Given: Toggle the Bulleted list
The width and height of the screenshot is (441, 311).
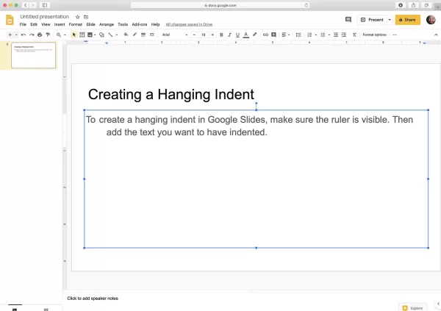Looking at the screenshot, I should [x=323, y=35].
